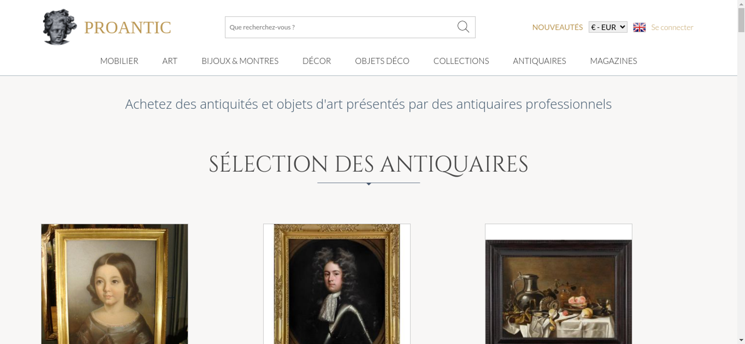Screen dimensions: 745x344
Task: Open the young girl portrait thumbnail
Action: click(x=114, y=284)
